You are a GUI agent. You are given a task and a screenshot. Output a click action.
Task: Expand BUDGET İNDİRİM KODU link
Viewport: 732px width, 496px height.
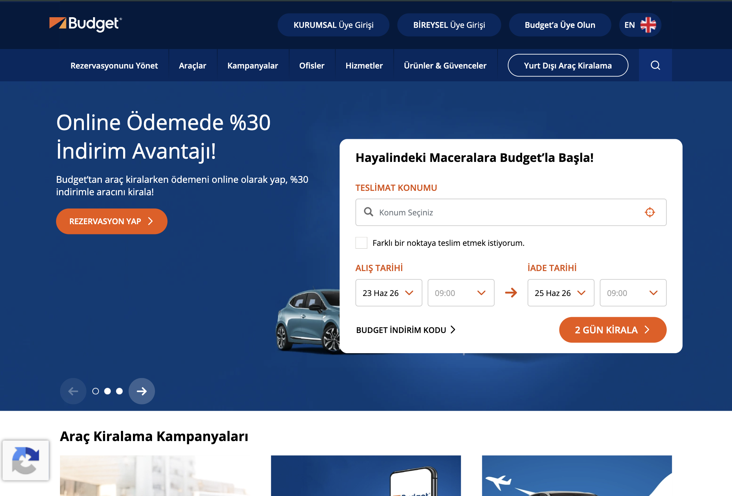(x=406, y=330)
